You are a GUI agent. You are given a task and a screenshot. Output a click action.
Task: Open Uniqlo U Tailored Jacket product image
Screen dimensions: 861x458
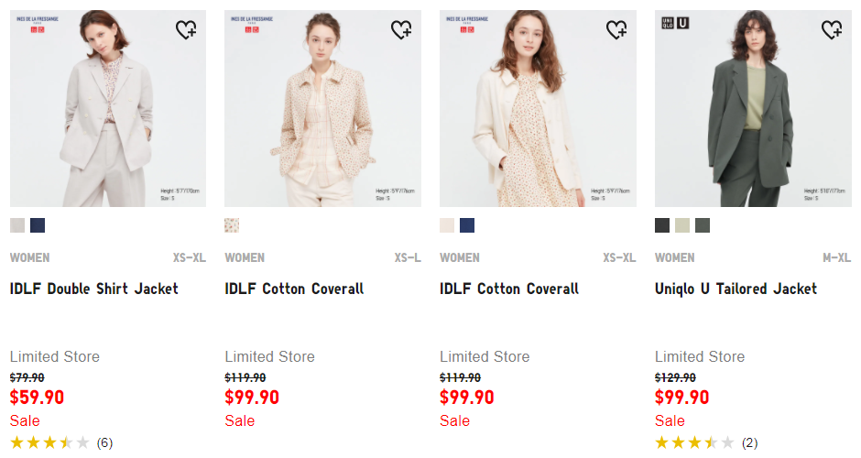pyautogui.click(x=753, y=108)
